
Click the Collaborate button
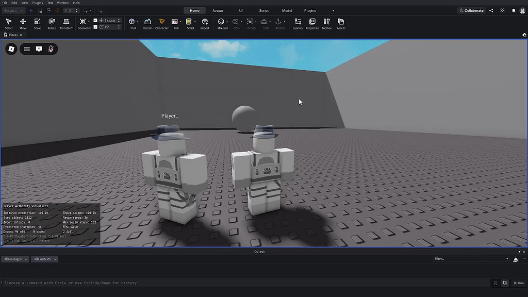coord(471,10)
